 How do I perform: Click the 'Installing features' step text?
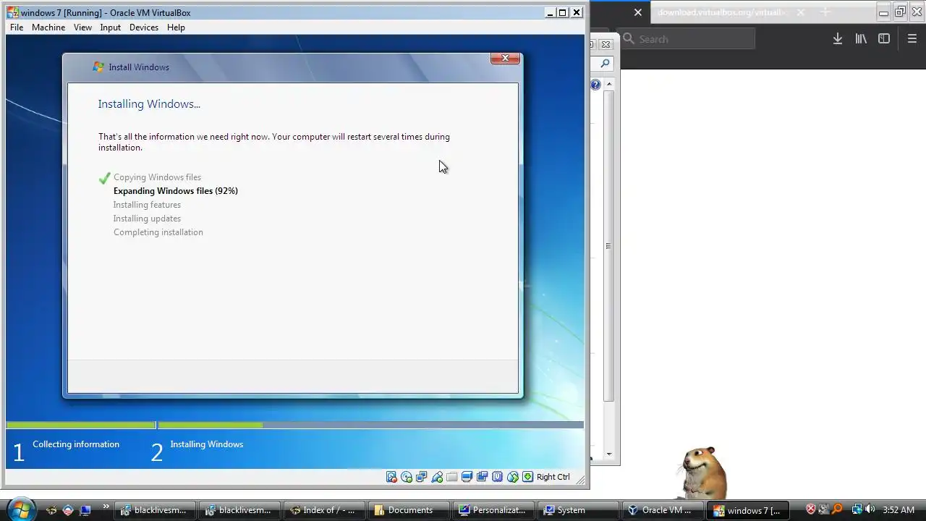tap(147, 205)
